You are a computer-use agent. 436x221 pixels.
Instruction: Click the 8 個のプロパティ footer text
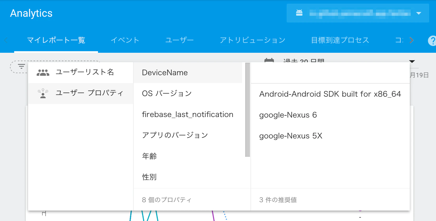167,200
